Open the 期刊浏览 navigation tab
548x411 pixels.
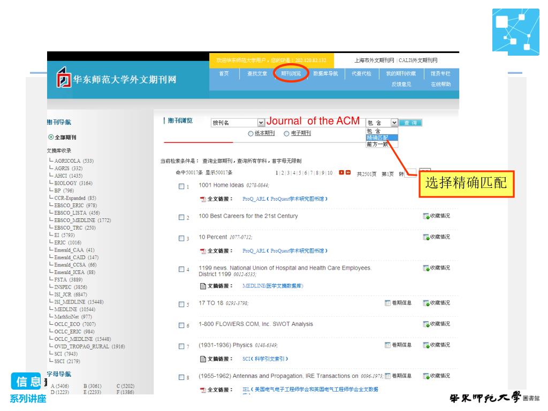[x=291, y=74]
